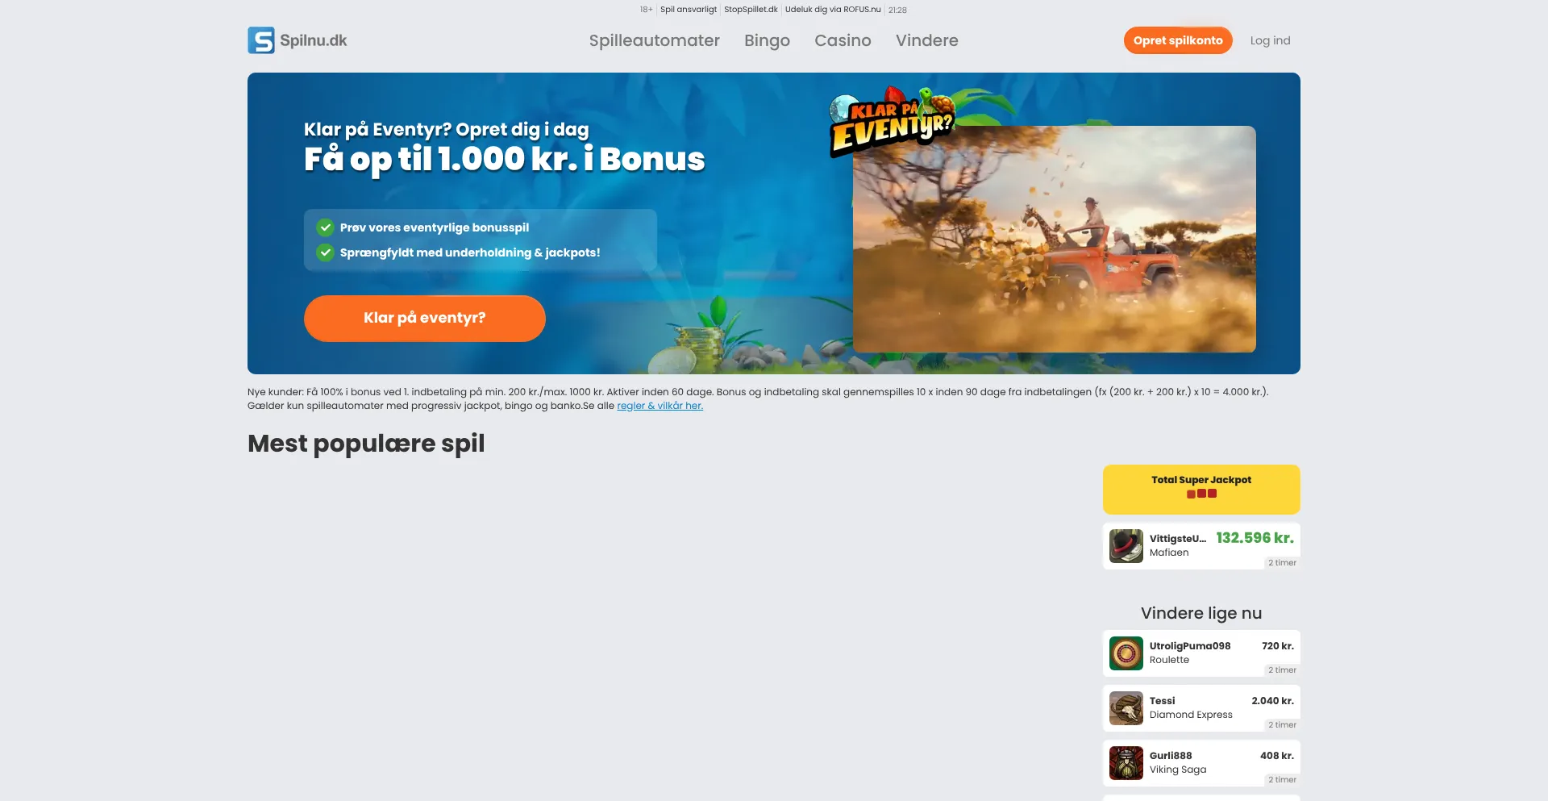This screenshot has height=801, width=1548.
Task: Click the Klar på eventyr? button
Action: point(425,318)
